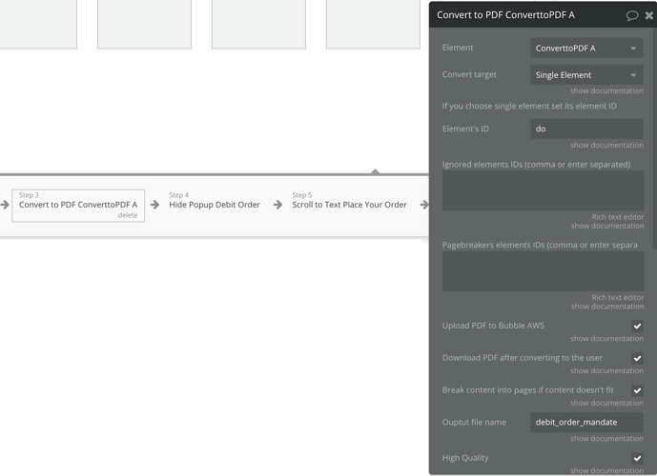Click the arrow between Step 4 and Step 5
The height and width of the screenshot is (476, 657).
pyautogui.click(x=277, y=205)
